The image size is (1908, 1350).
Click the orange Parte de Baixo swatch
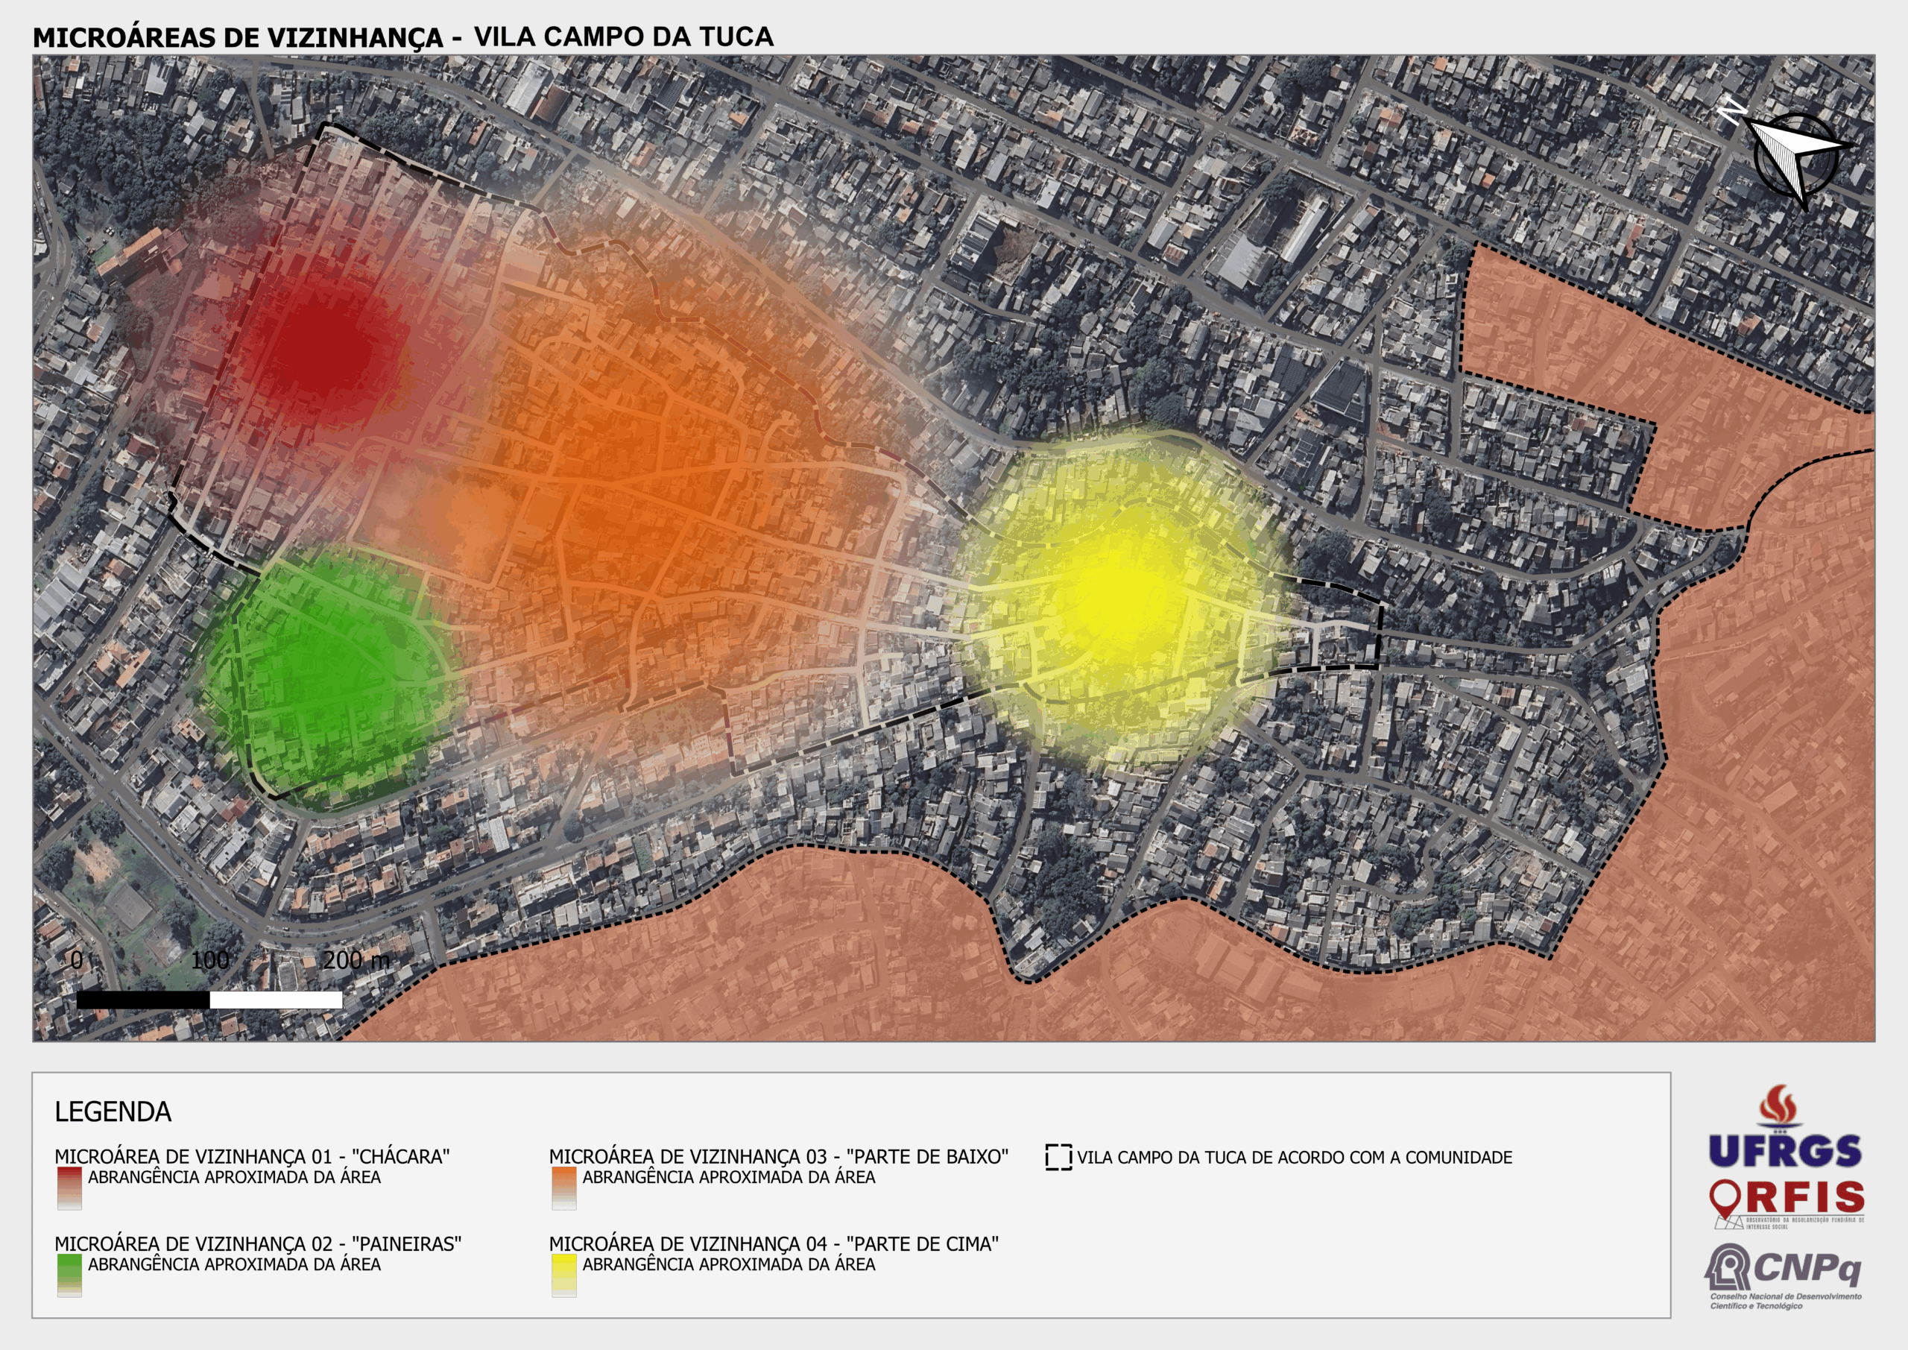(x=563, y=1188)
